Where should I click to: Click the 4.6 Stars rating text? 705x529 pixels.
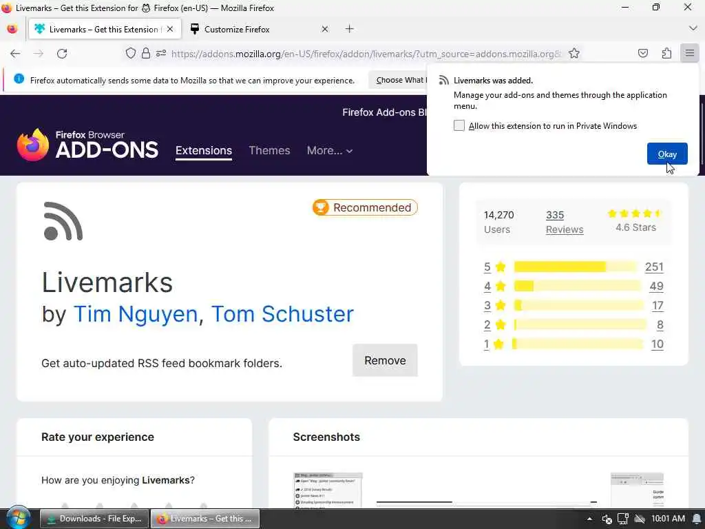tap(635, 227)
